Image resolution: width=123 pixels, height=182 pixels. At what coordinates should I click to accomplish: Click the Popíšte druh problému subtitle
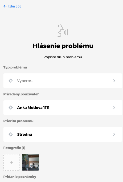click(x=63, y=57)
